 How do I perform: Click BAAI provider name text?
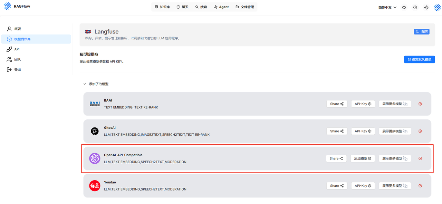[108, 100]
